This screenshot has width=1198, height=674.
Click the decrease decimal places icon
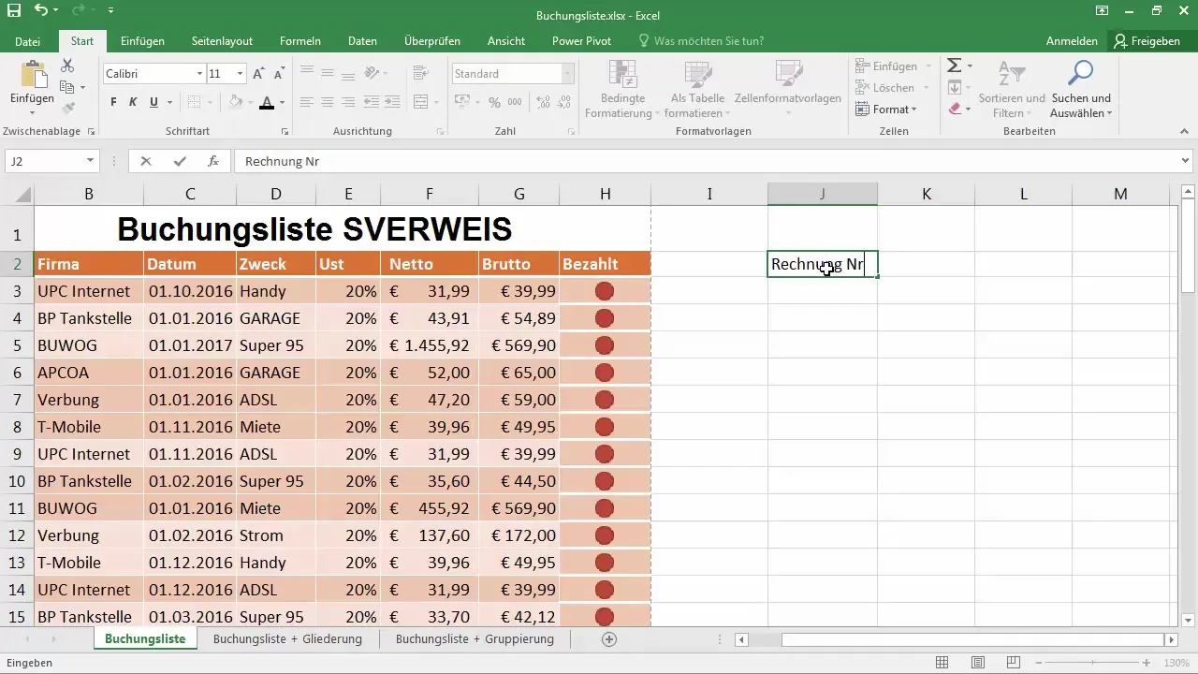pos(562,102)
